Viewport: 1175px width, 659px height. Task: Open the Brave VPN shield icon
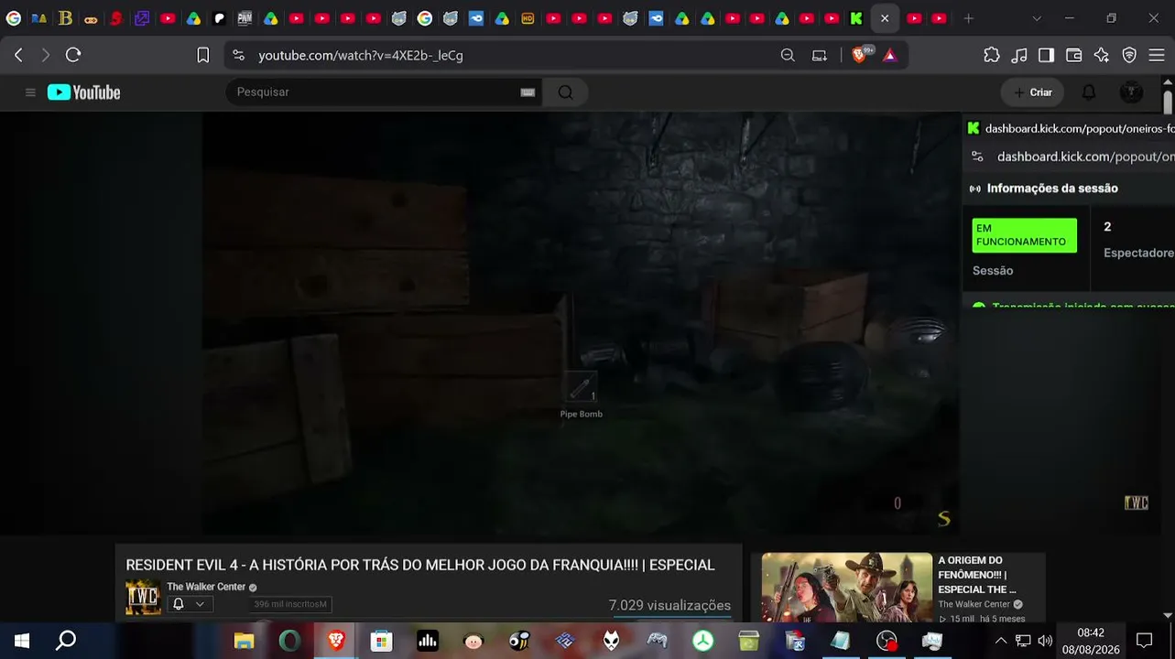coord(1129,55)
